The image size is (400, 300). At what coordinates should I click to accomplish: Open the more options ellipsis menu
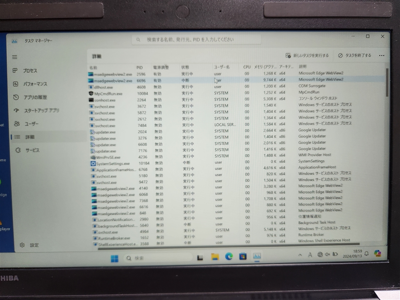pyautogui.click(x=381, y=55)
